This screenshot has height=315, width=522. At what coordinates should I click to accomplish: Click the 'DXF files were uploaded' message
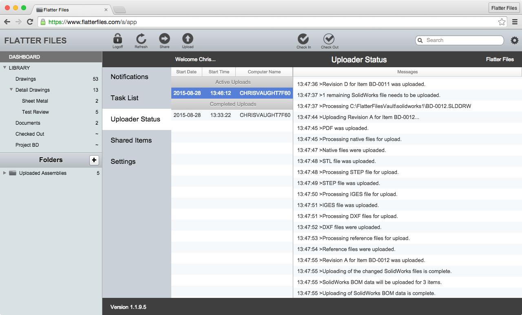coord(407,227)
